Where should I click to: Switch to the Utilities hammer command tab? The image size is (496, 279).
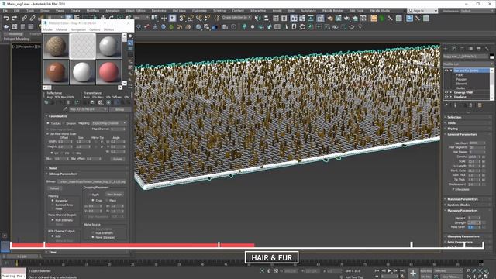point(487,48)
